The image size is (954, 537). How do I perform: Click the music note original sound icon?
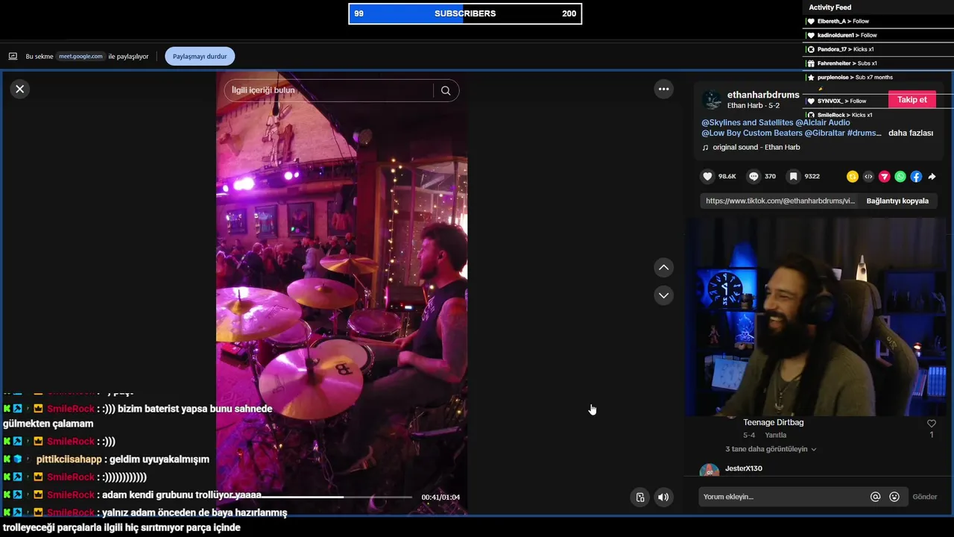[x=705, y=148]
